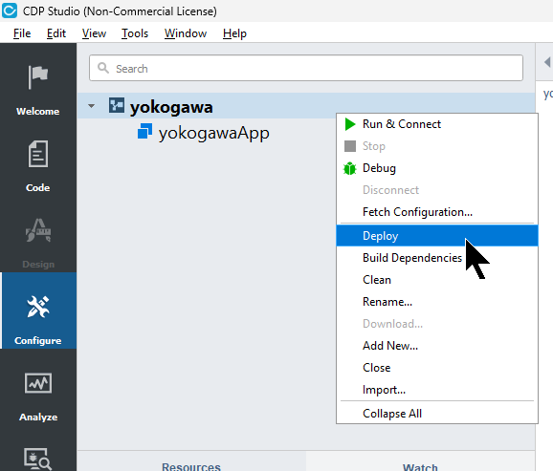Click the green Debug bug icon
The height and width of the screenshot is (471, 553).
(x=350, y=168)
